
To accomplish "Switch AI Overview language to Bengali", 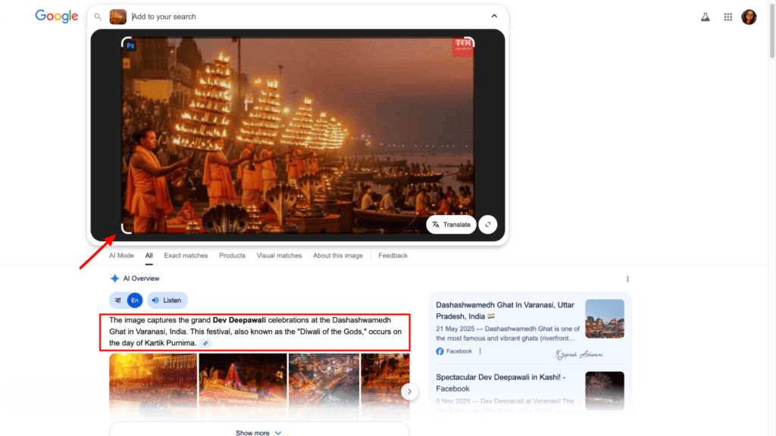I will click(x=117, y=300).
